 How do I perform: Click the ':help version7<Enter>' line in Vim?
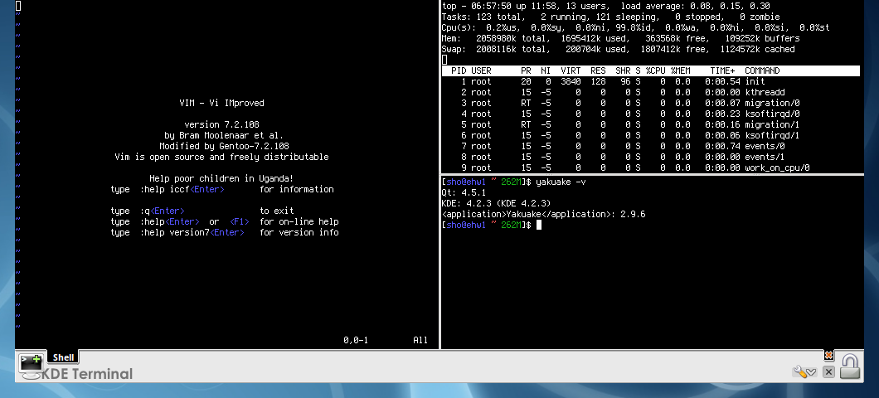point(225,232)
